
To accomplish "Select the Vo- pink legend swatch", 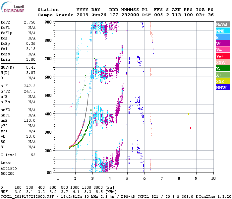I will 223,50.
